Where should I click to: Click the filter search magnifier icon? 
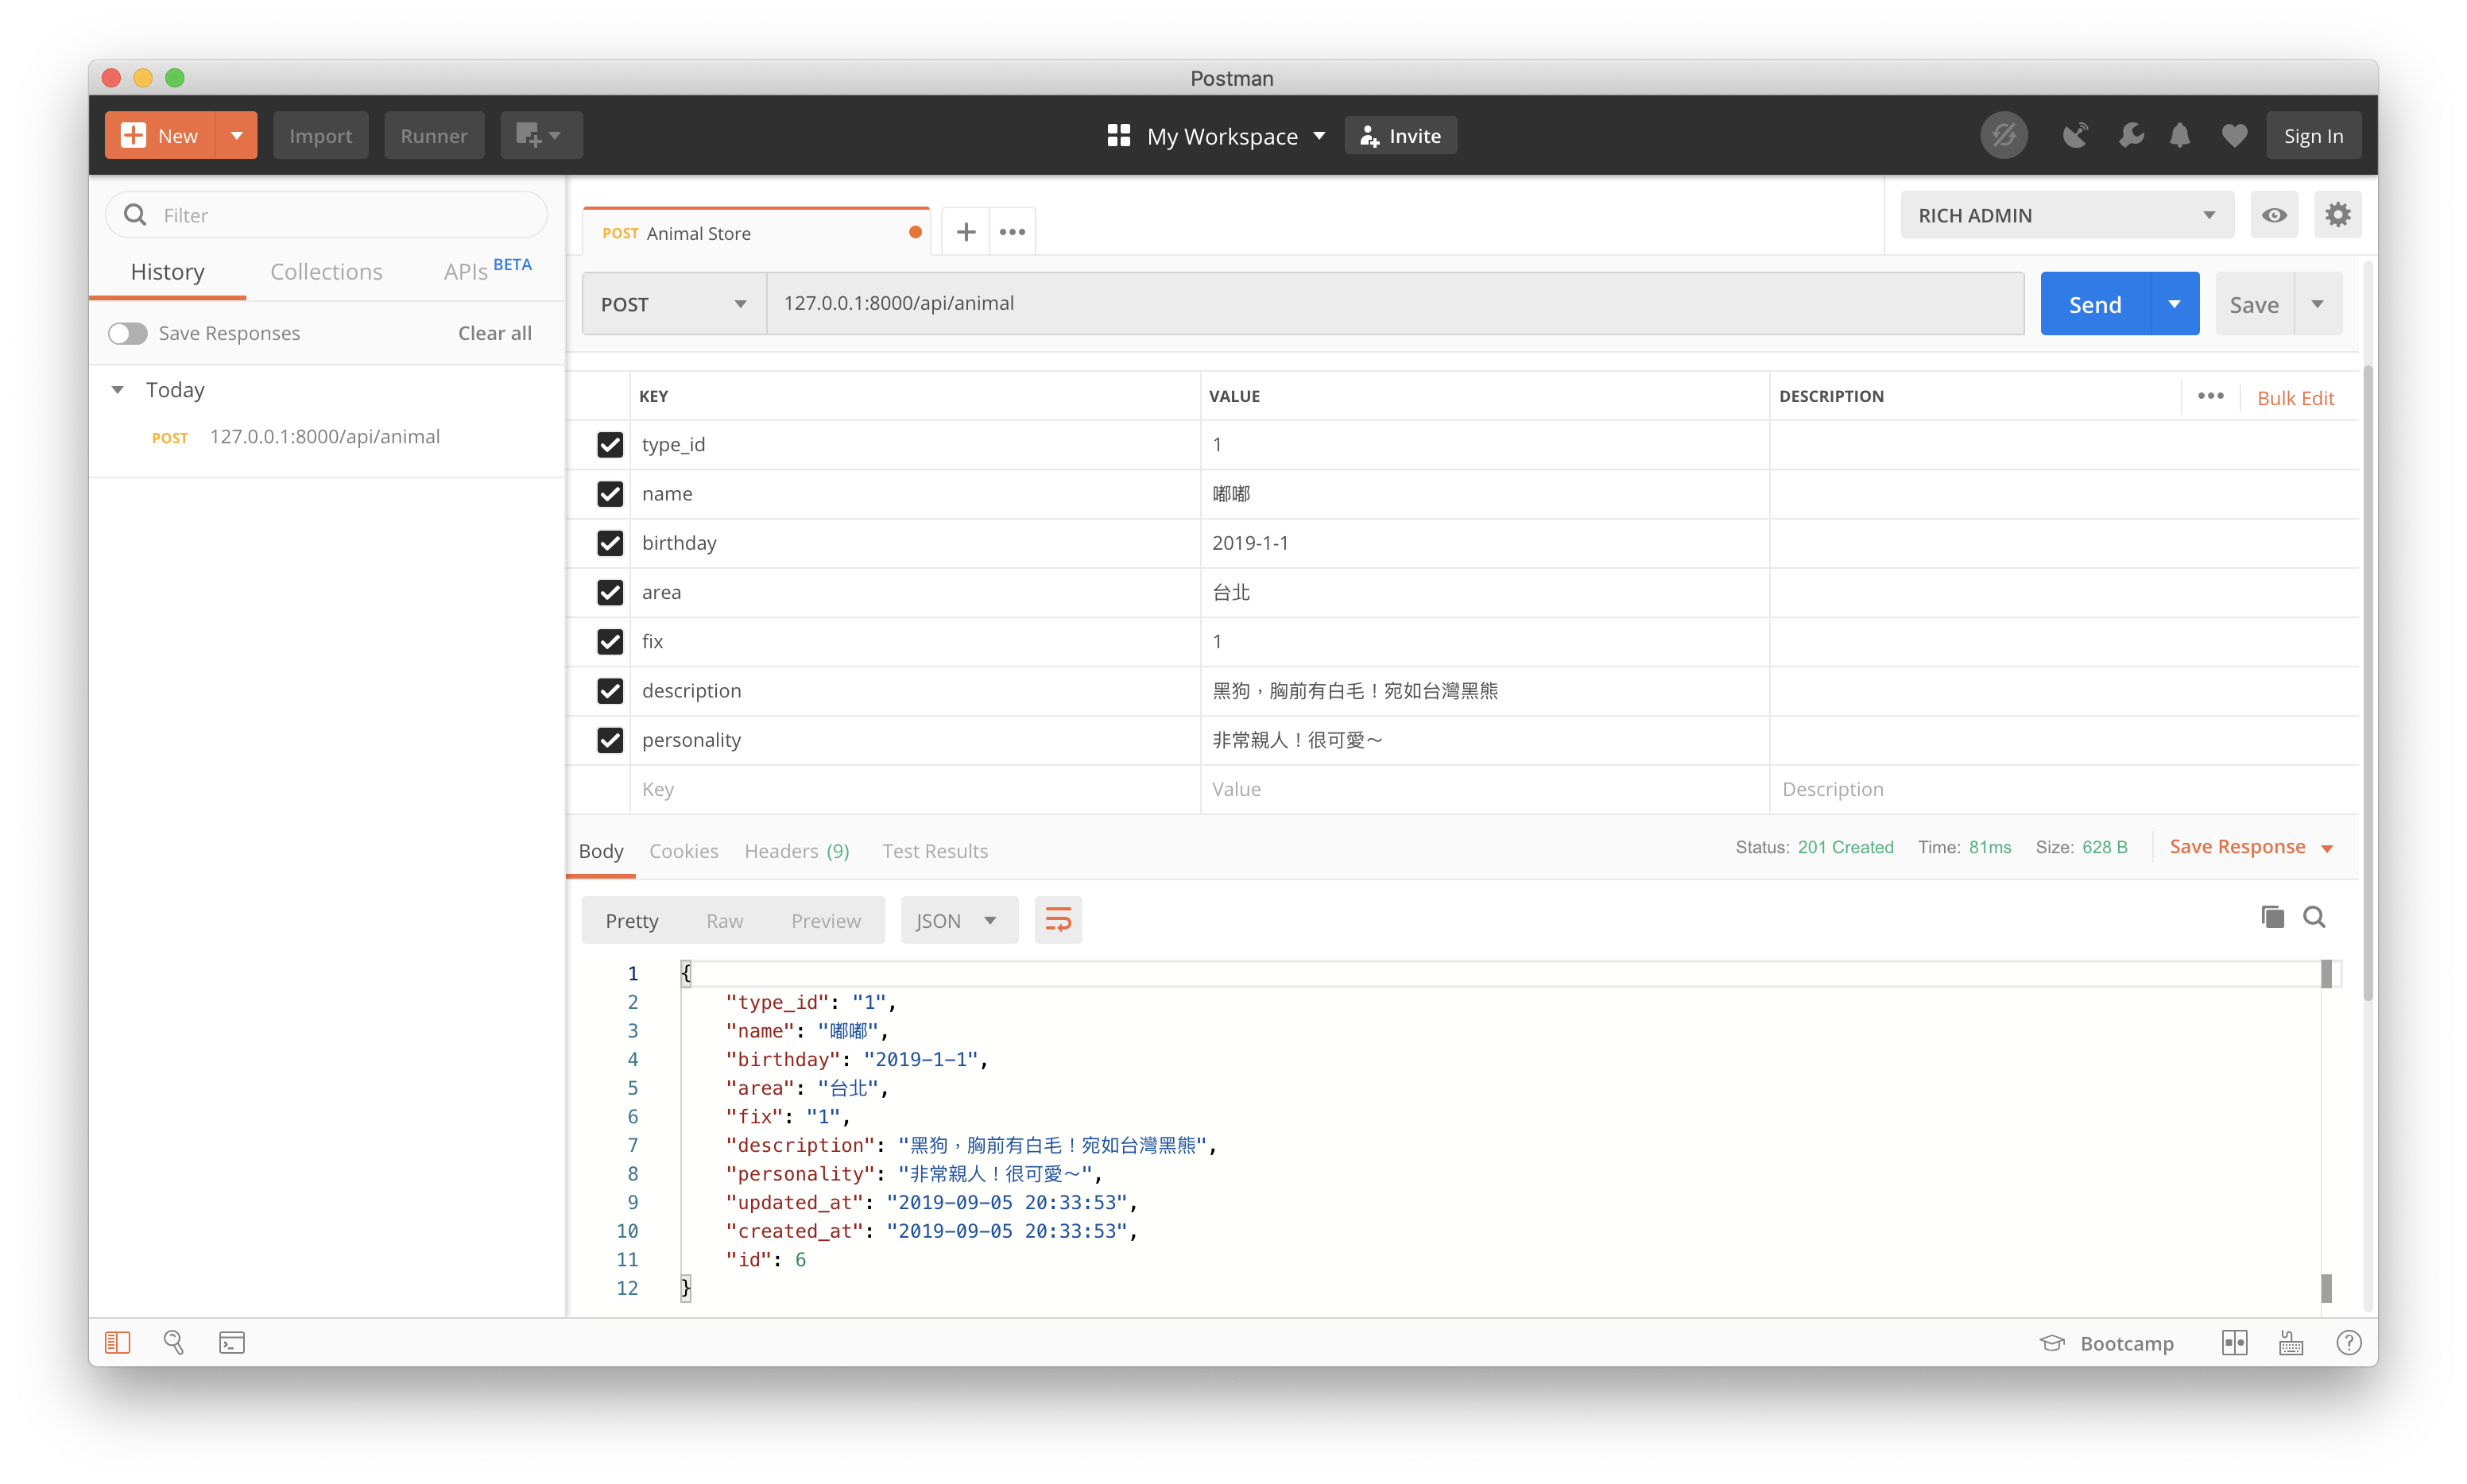pos(135,215)
